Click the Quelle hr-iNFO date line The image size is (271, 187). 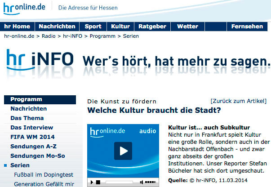pos(208,180)
